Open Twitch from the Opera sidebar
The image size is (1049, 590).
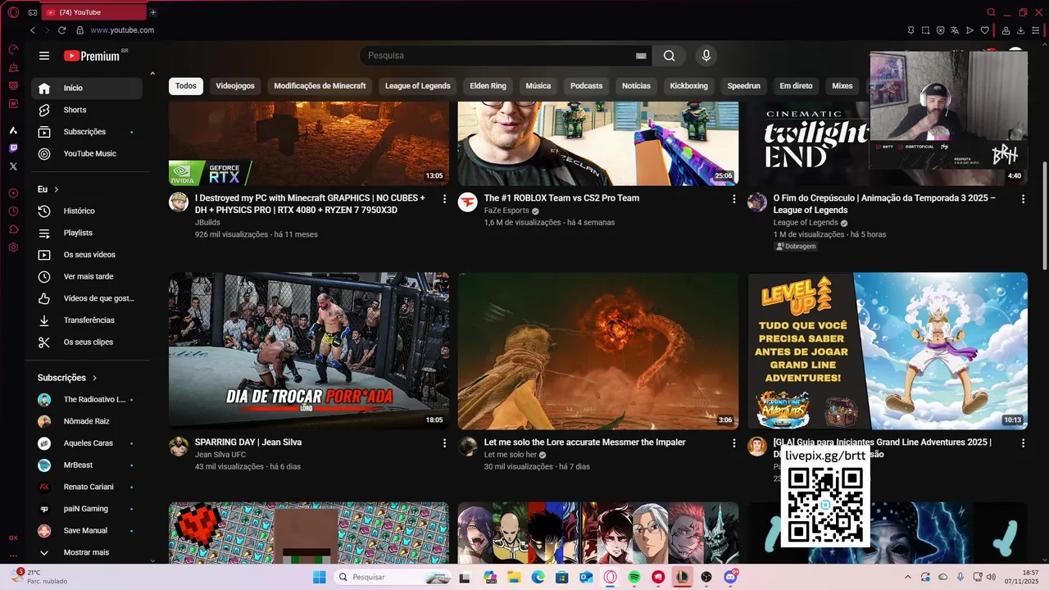(x=13, y=148)
